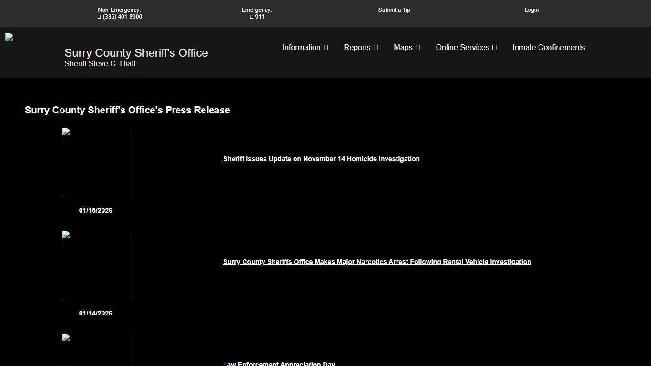
Task: Expand the Maps dropdown
Action: click(x=407, y=48)
